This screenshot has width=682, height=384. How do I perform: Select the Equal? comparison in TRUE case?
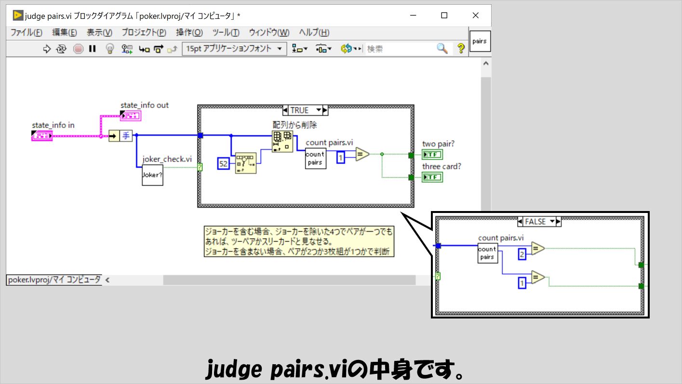pyautogui.click(x=362, y=155)
